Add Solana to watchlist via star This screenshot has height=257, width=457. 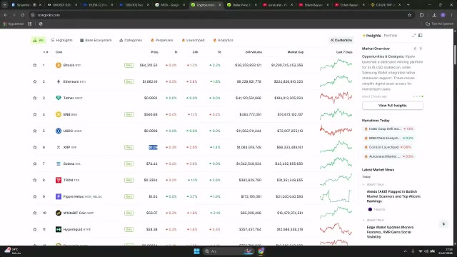(35, 163)
